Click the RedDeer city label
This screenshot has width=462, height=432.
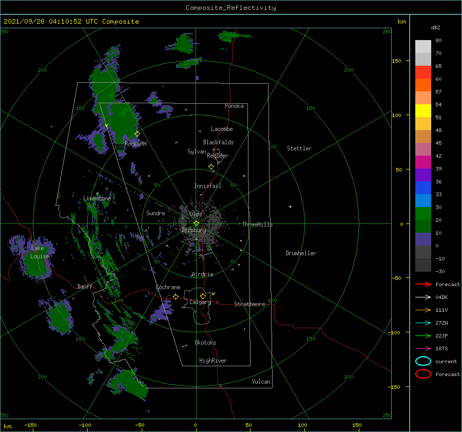218,156
